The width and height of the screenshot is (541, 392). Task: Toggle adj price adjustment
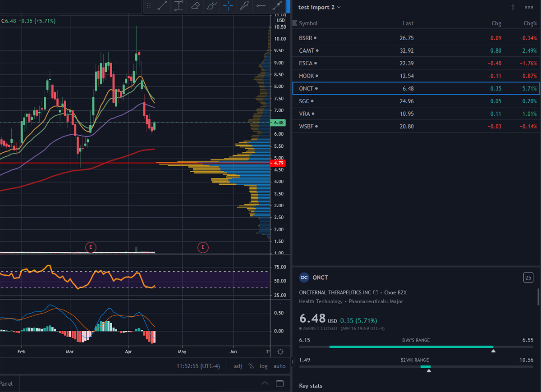tap(238, 366)
